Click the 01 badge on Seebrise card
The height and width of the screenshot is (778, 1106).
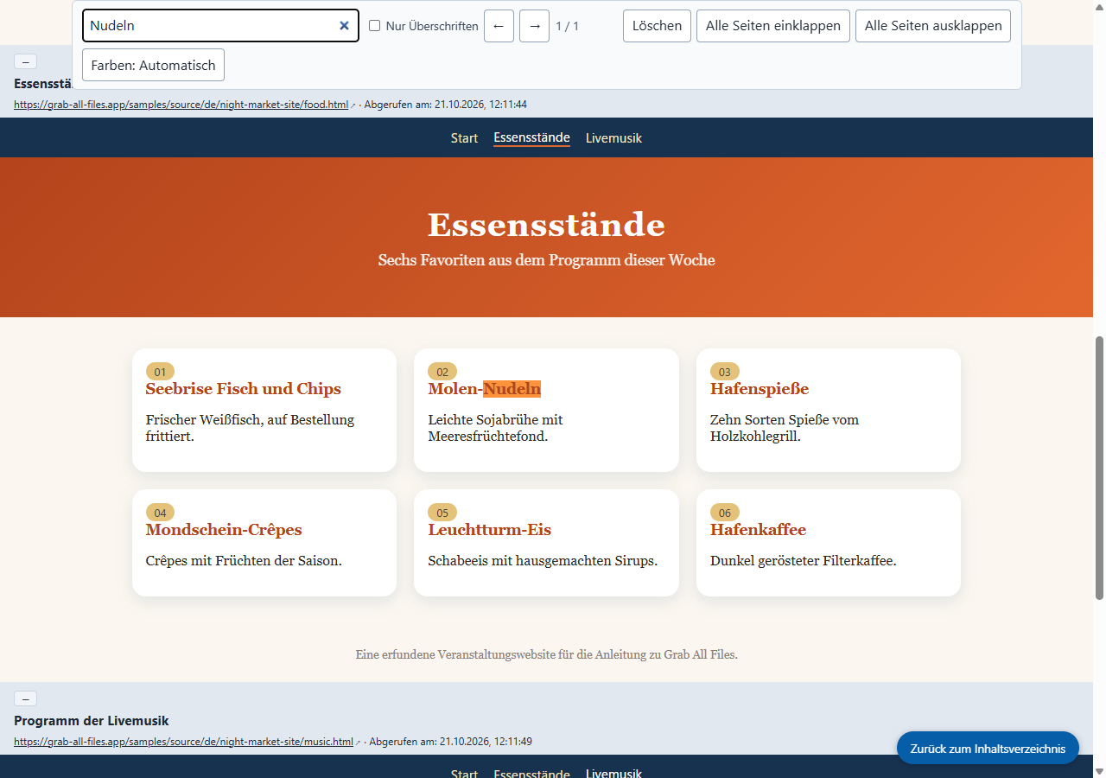click(160, 372)
